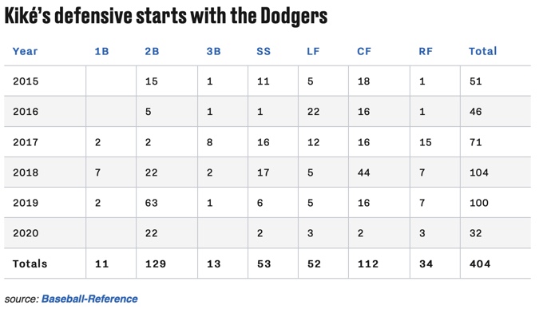543x309 pixels.
Task: Select the SS column header
Action: pyautogui.click(x=264, y=51)
